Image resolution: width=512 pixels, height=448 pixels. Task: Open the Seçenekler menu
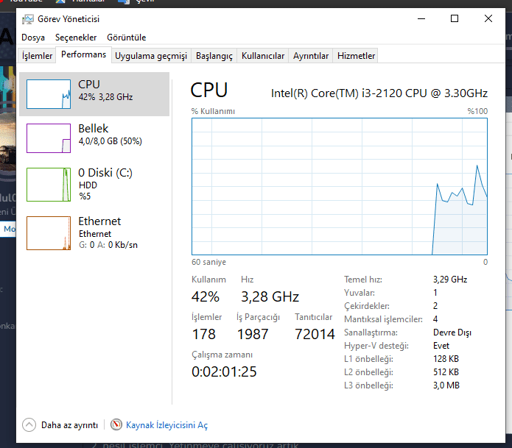pos(76,38)
